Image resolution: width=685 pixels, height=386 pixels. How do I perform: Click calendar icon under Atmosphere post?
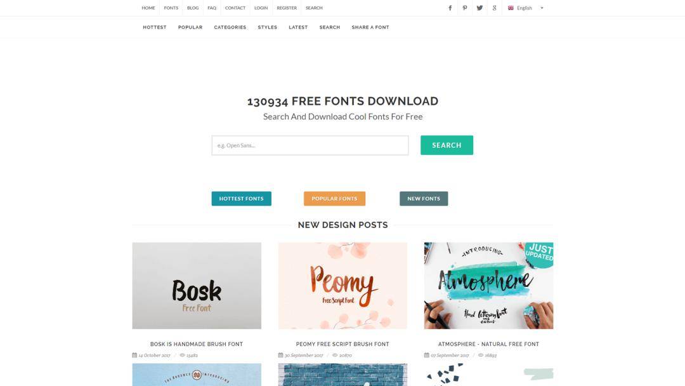(x=426, y=355)
